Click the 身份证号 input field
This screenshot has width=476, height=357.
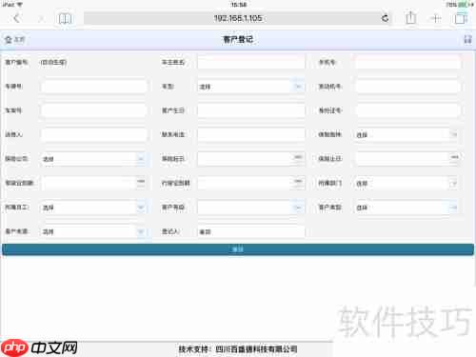[x=407, y=110]
